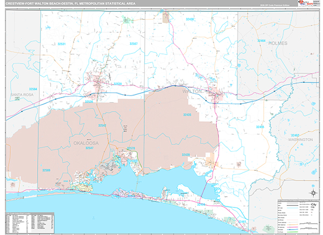Click the WALTON county label

(193, 92)
